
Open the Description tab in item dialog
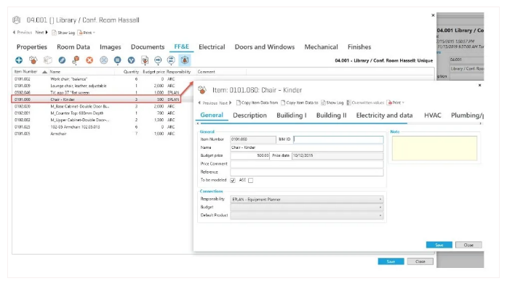(250, 115)
